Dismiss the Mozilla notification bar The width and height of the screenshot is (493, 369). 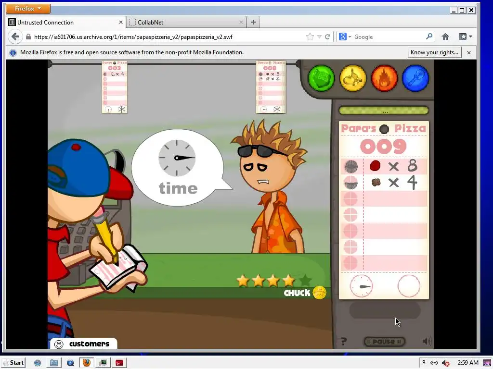pos(469,53)
